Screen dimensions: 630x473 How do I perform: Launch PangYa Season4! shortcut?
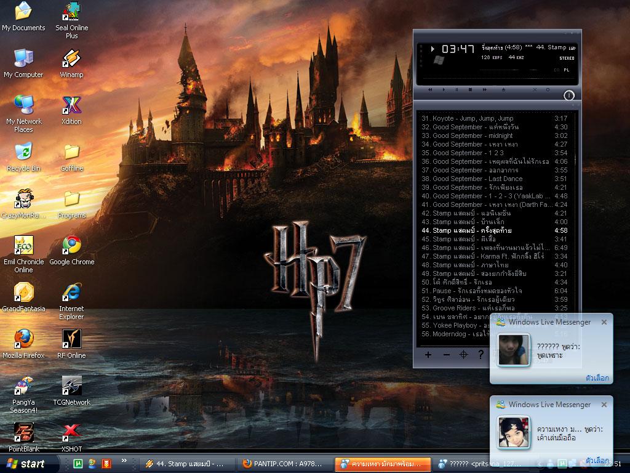click(23, 395)
